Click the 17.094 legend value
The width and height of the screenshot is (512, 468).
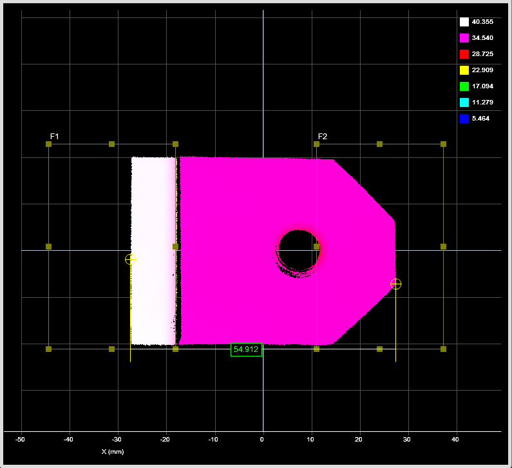[482, 86]
